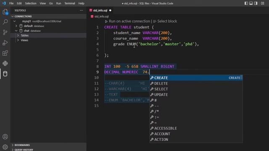Click the chat database icon
Image resolution: width=269 pixels, height=151 pixels.
point(21,31)
